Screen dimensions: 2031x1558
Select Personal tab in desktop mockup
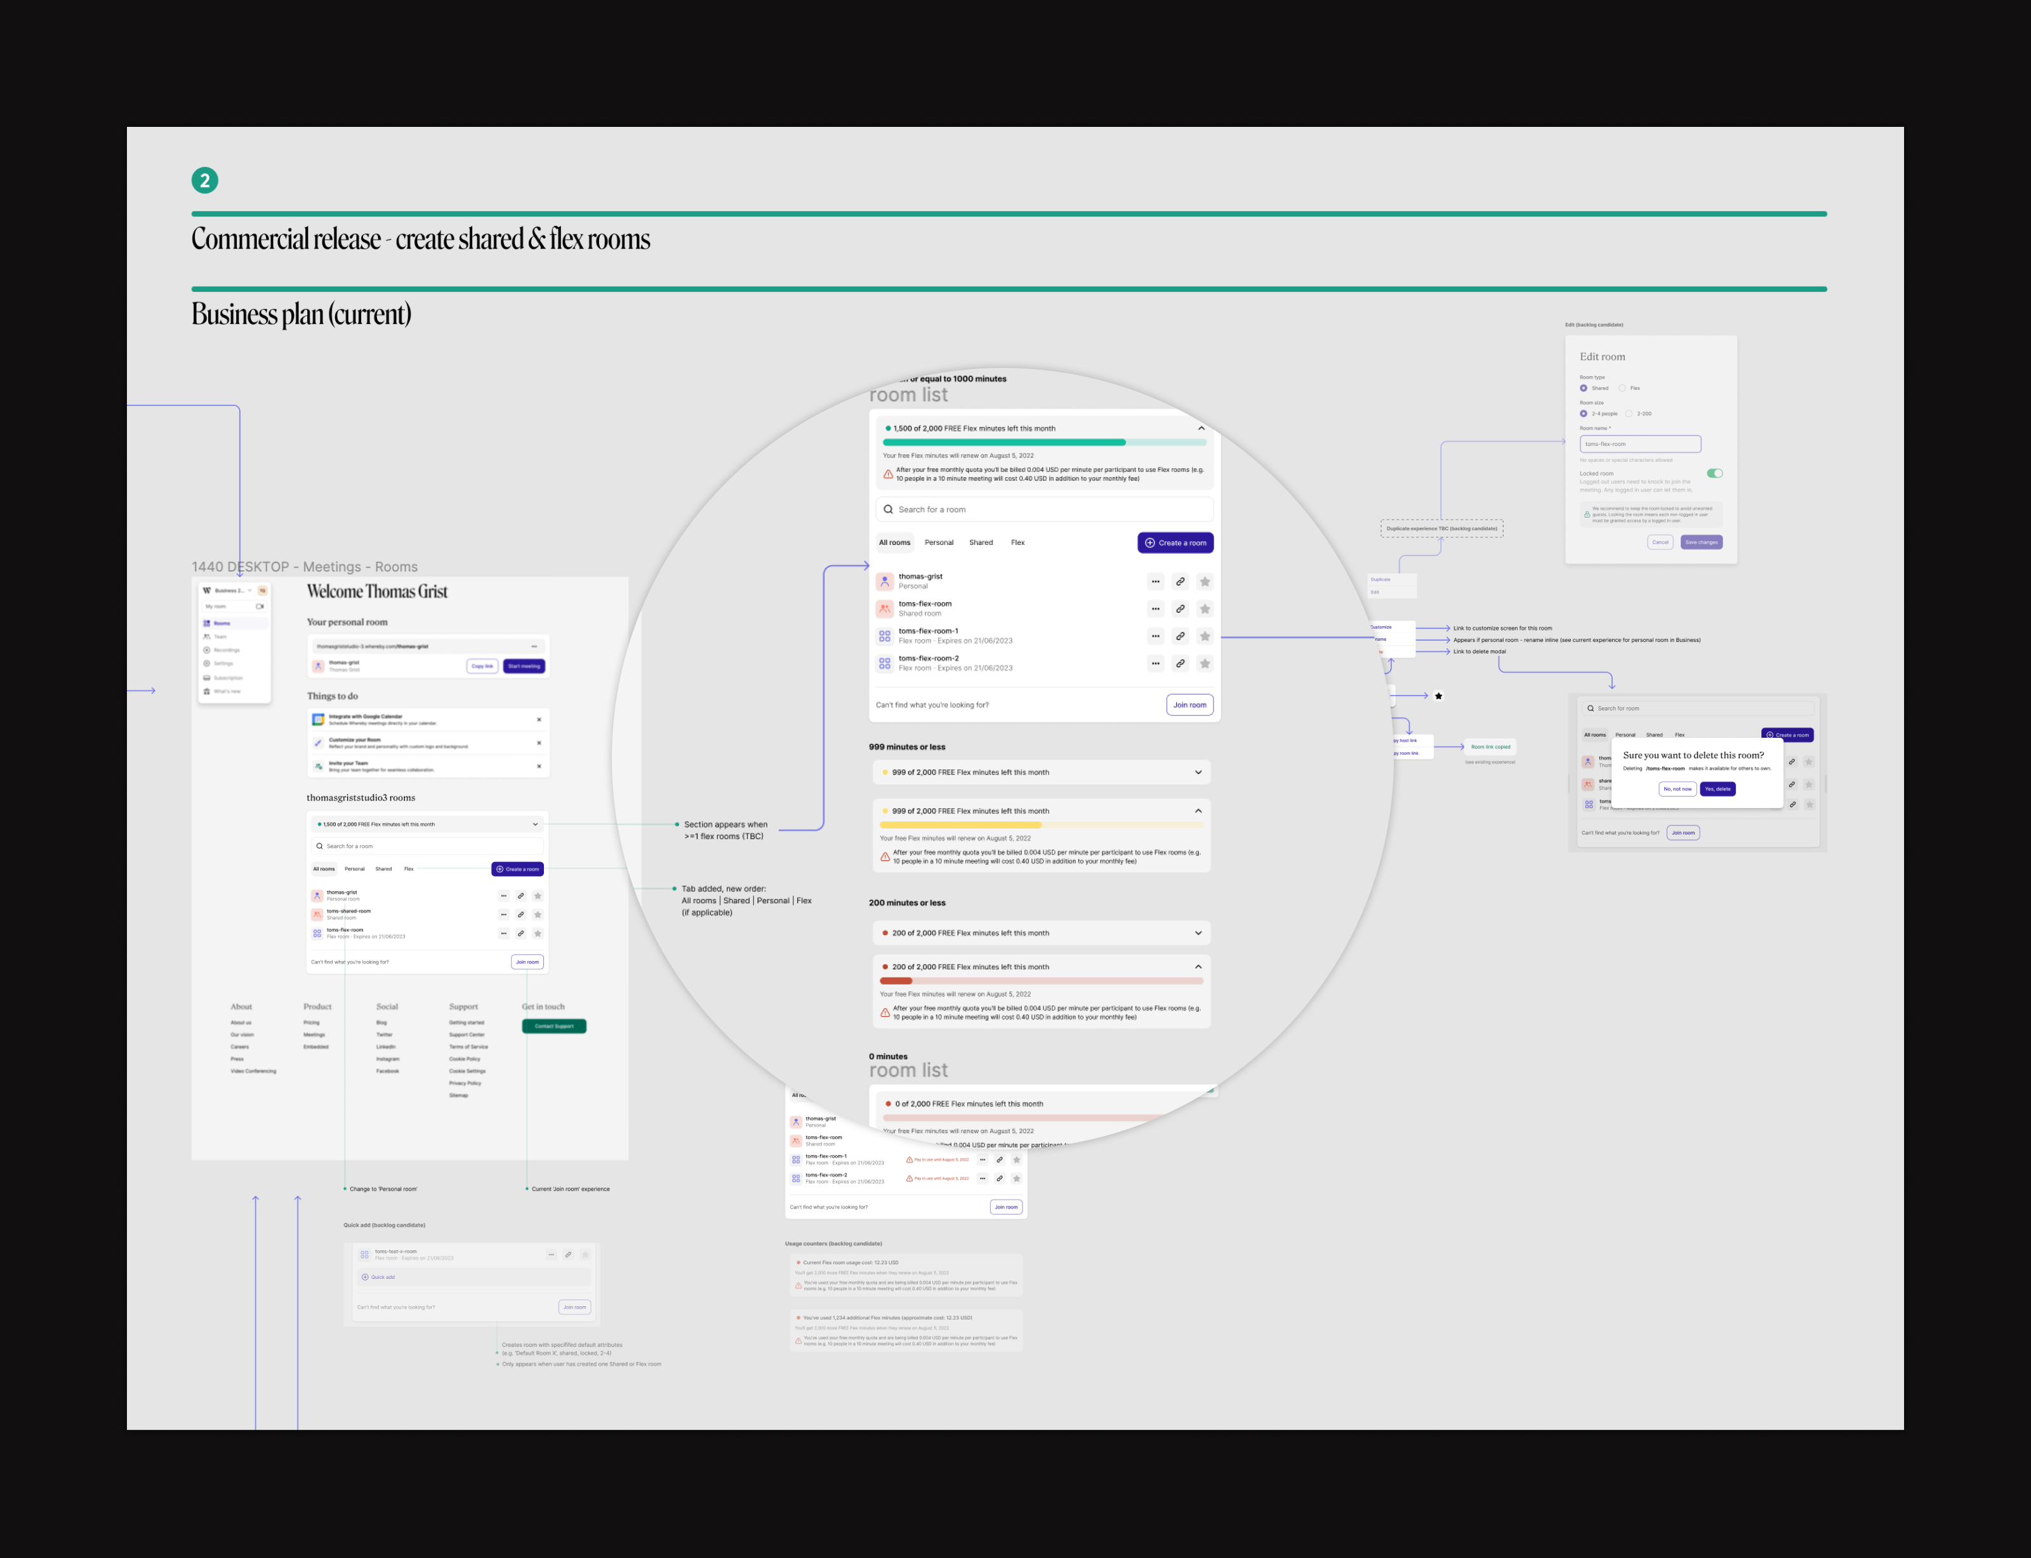[354, 869]
